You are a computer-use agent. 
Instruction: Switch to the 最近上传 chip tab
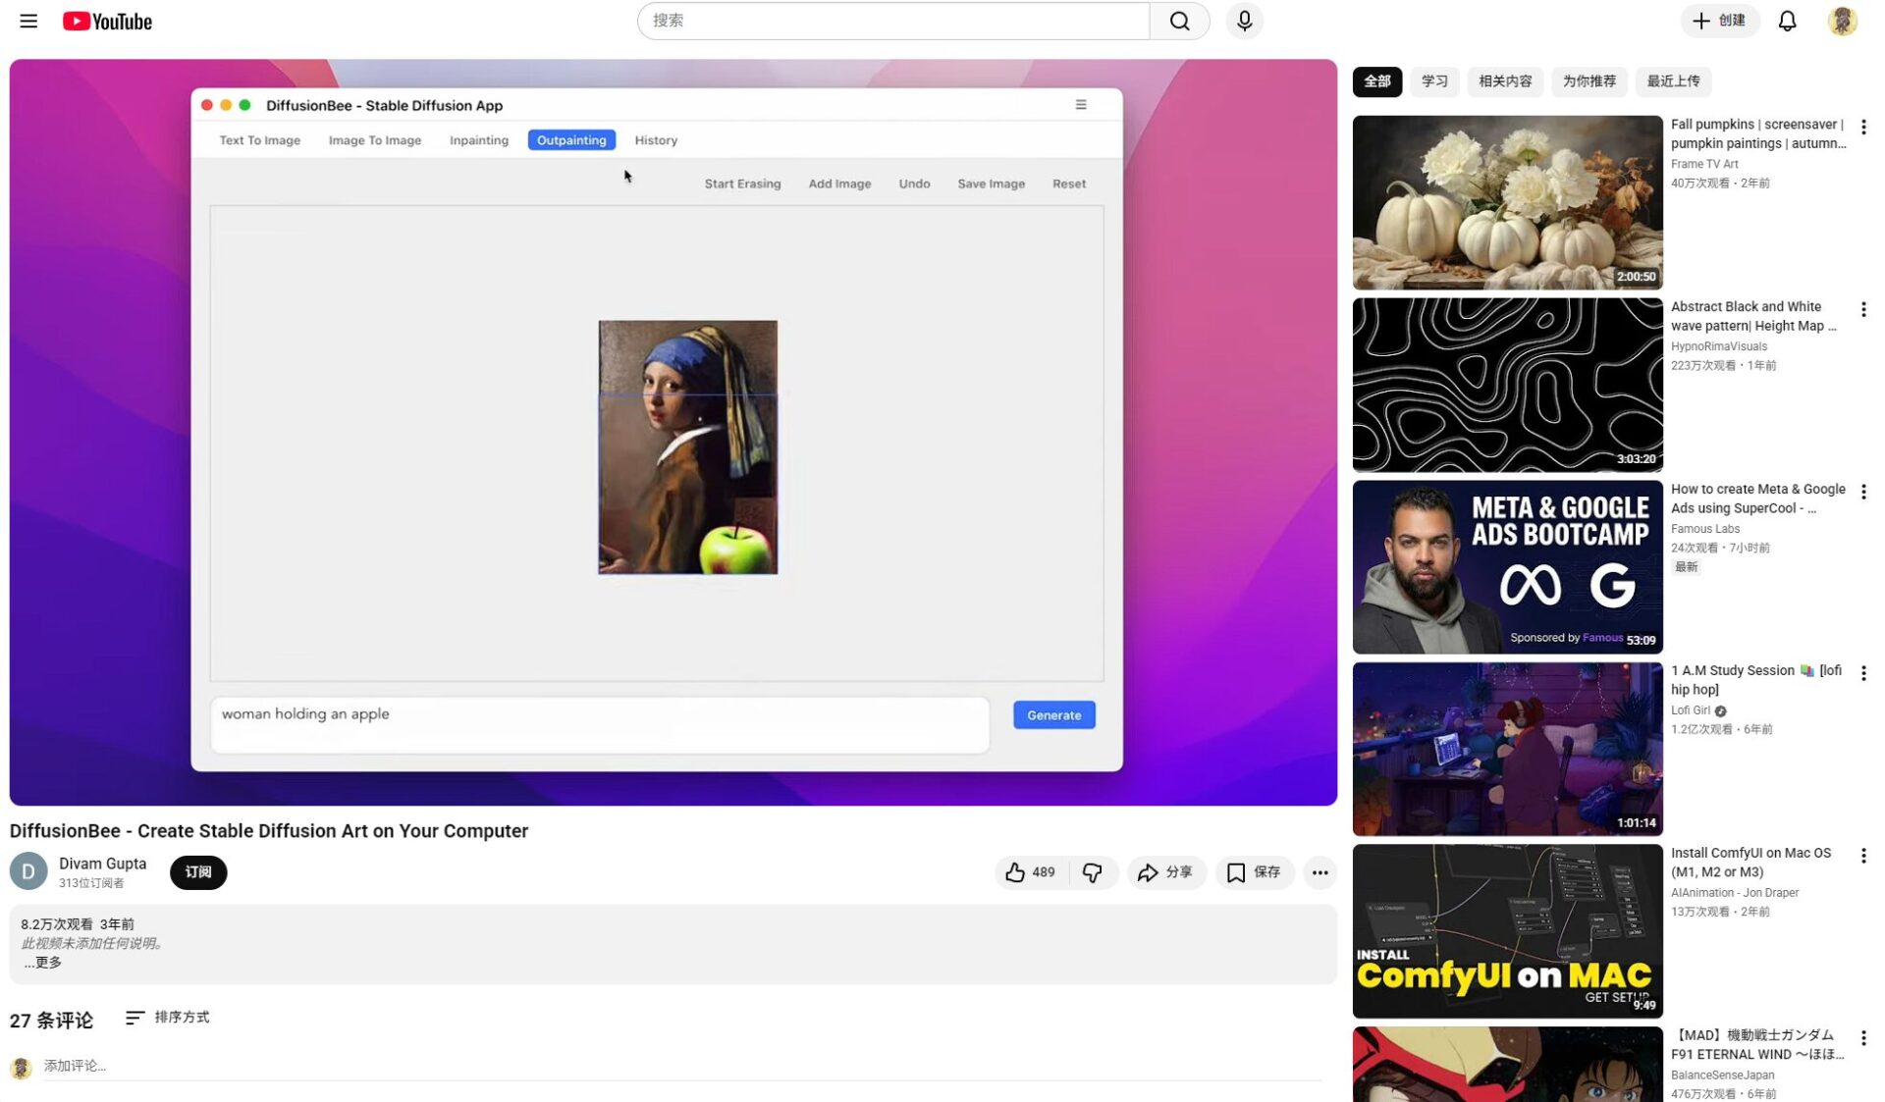1673,81
